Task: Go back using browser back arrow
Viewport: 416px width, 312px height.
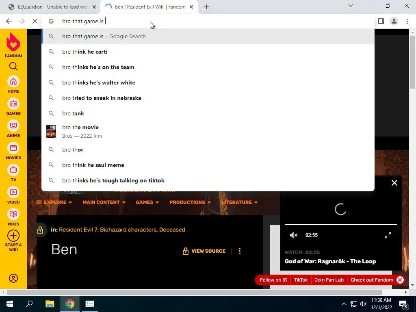Action: [9, 21]
